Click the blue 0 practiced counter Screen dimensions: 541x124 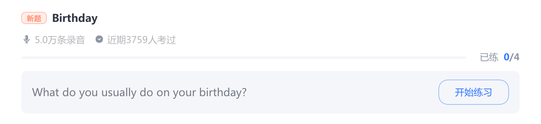pyautogui.click(x=506, y=57)
